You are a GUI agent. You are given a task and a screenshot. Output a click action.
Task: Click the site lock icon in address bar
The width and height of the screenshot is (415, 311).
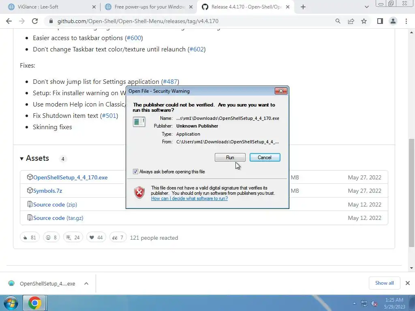point(51,21)
